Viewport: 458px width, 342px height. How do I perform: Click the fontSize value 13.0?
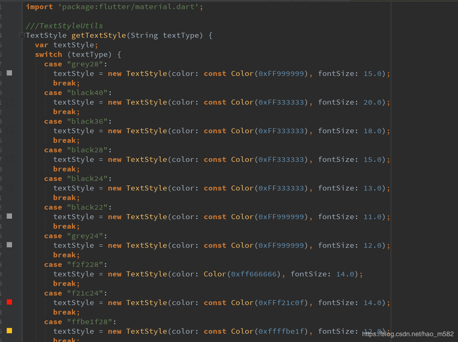(373, 188)
